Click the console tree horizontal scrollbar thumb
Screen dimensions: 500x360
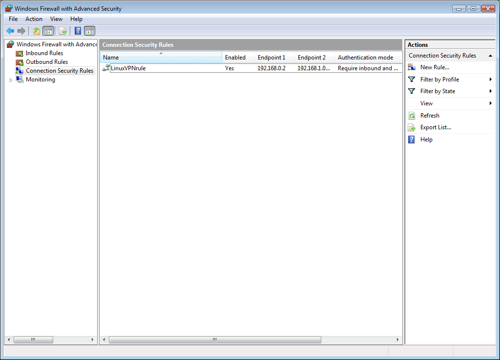click(x=34, y=340)
